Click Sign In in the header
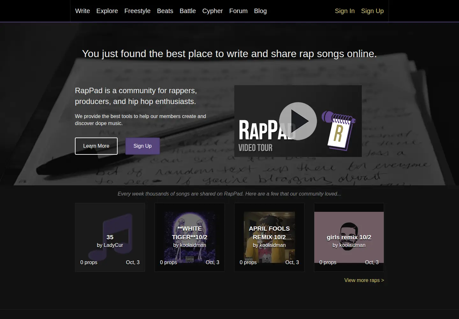This screenshot has width=459, height=319. point(345,11)
